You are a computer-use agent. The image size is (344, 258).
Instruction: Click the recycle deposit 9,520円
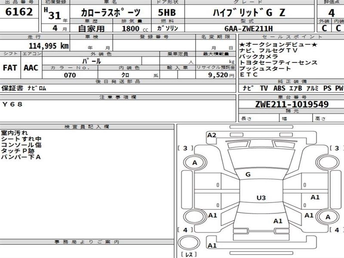pos(221,75)
